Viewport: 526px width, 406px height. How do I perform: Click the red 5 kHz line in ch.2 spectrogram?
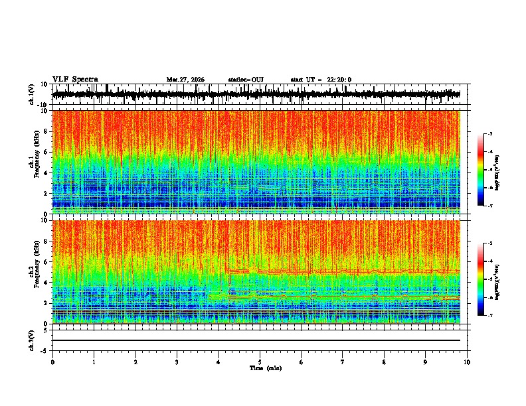point(345,271)
